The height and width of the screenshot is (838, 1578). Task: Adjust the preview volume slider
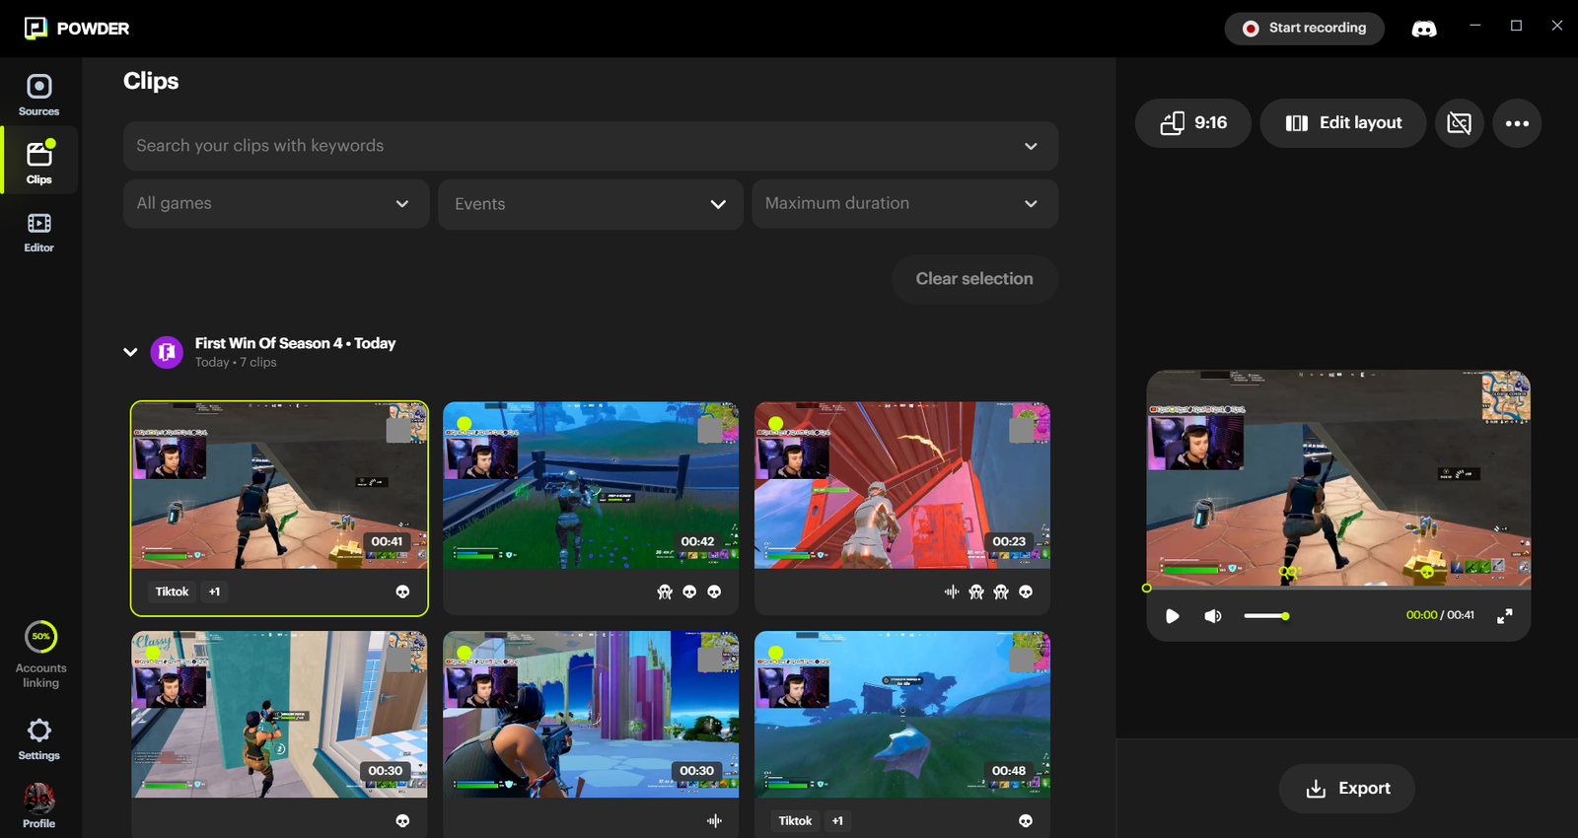(x=1266, y=616)
